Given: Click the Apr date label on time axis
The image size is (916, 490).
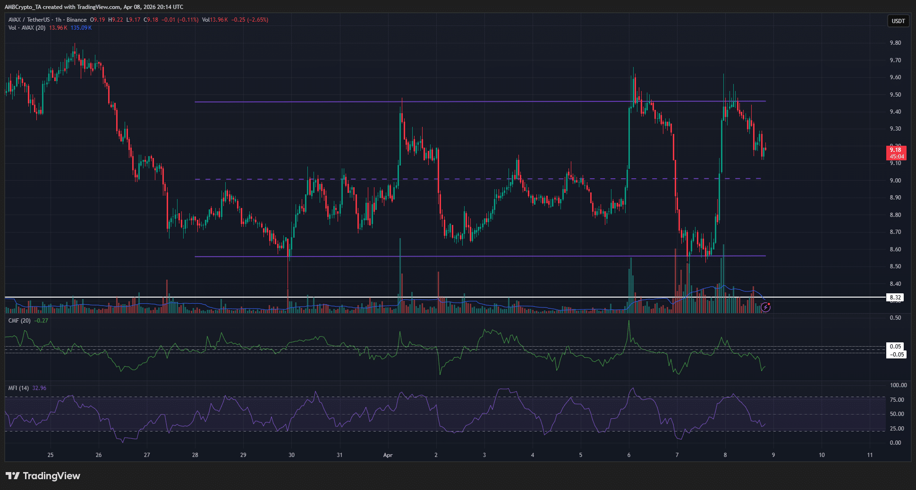Looking at the screenshot, I should 388,455.
